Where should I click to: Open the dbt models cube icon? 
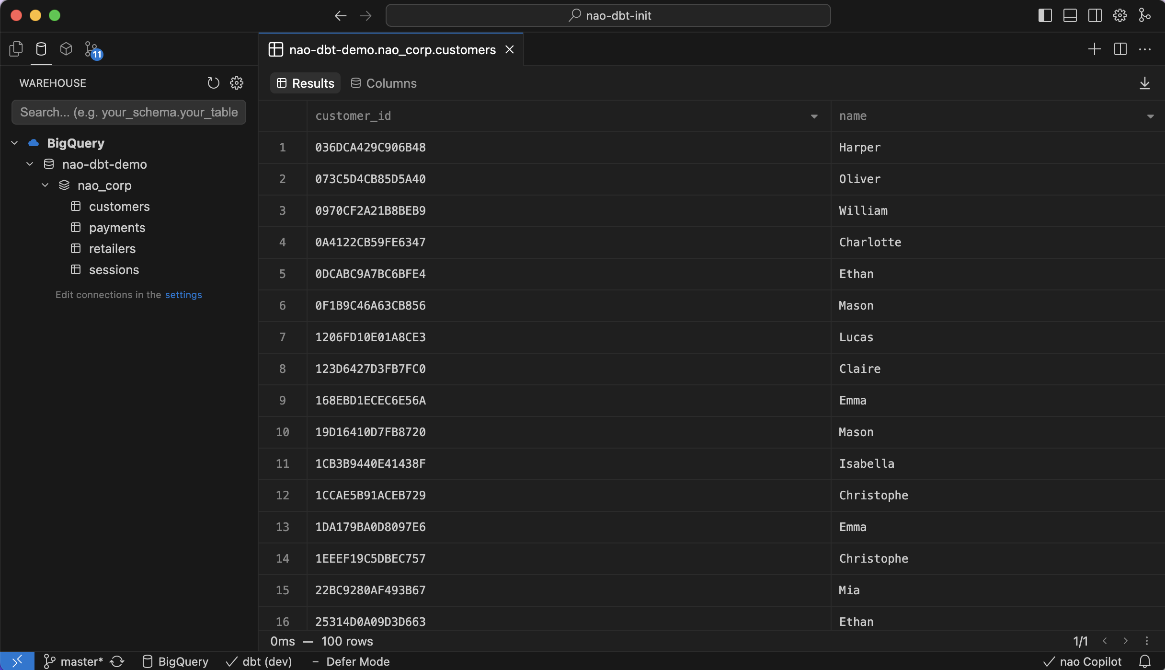66,49
